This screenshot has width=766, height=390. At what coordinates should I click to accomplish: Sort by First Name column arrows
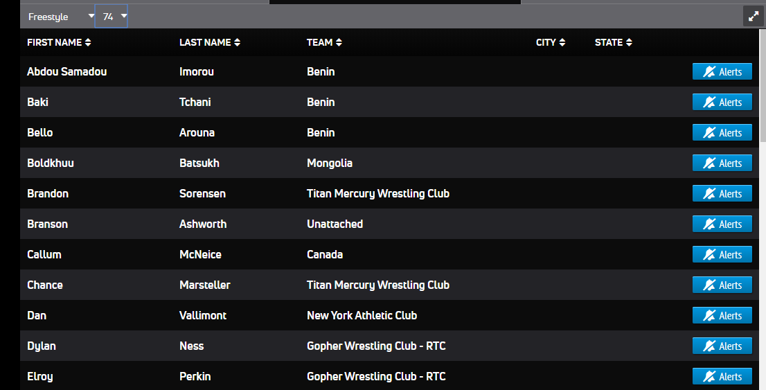(88, 42)
